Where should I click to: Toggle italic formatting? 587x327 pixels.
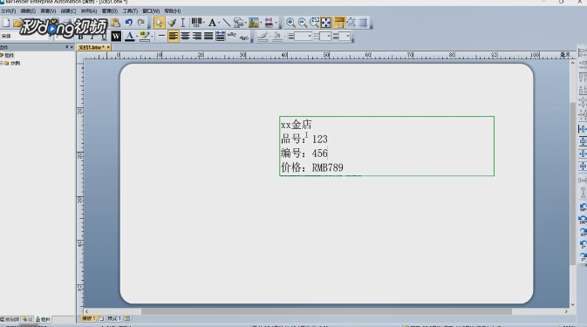coord(92,37)
